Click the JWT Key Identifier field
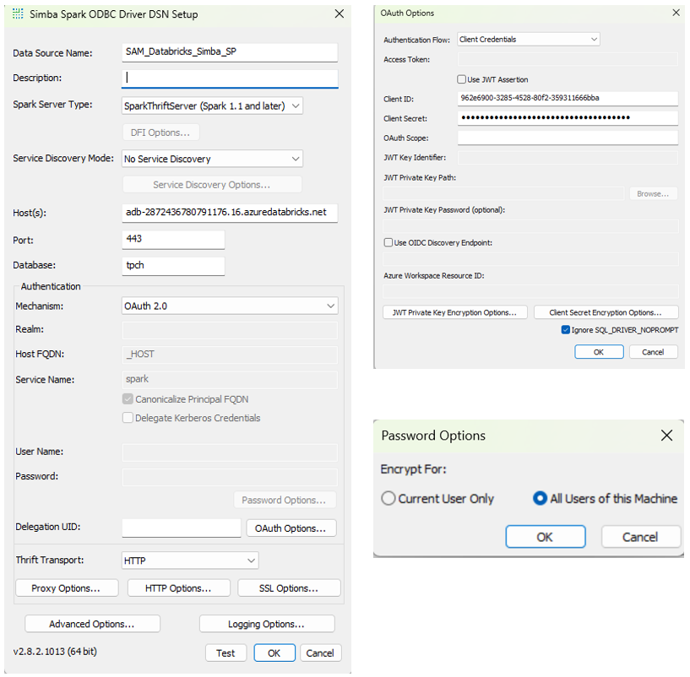Screen dimensions: 690x677 click(568, 158)
